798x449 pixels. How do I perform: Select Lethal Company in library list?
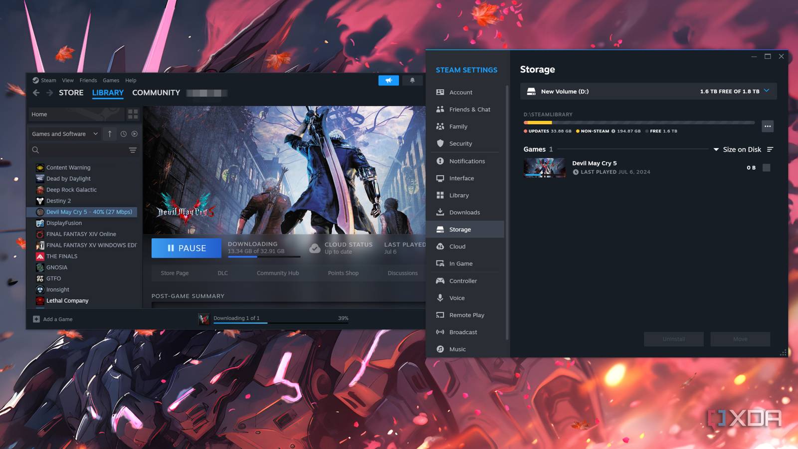[x=67, y=300]
